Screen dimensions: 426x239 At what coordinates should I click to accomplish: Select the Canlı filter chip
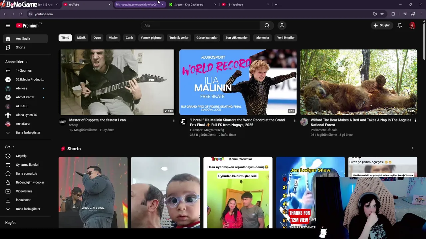coord(129,38)
